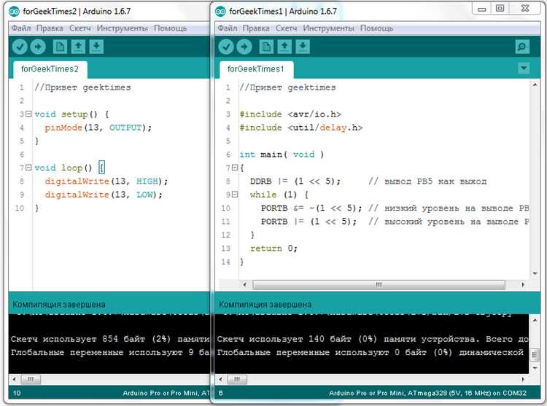Click status text "Arduino Pro or Pro Mini, ATmega328" on COM32
Viewport: 547px width, 406px height.
pos(427,393)
